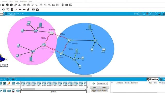Click the Power Cycle Devices button
This screenshot has height=93, width=165.
[7, 79]
